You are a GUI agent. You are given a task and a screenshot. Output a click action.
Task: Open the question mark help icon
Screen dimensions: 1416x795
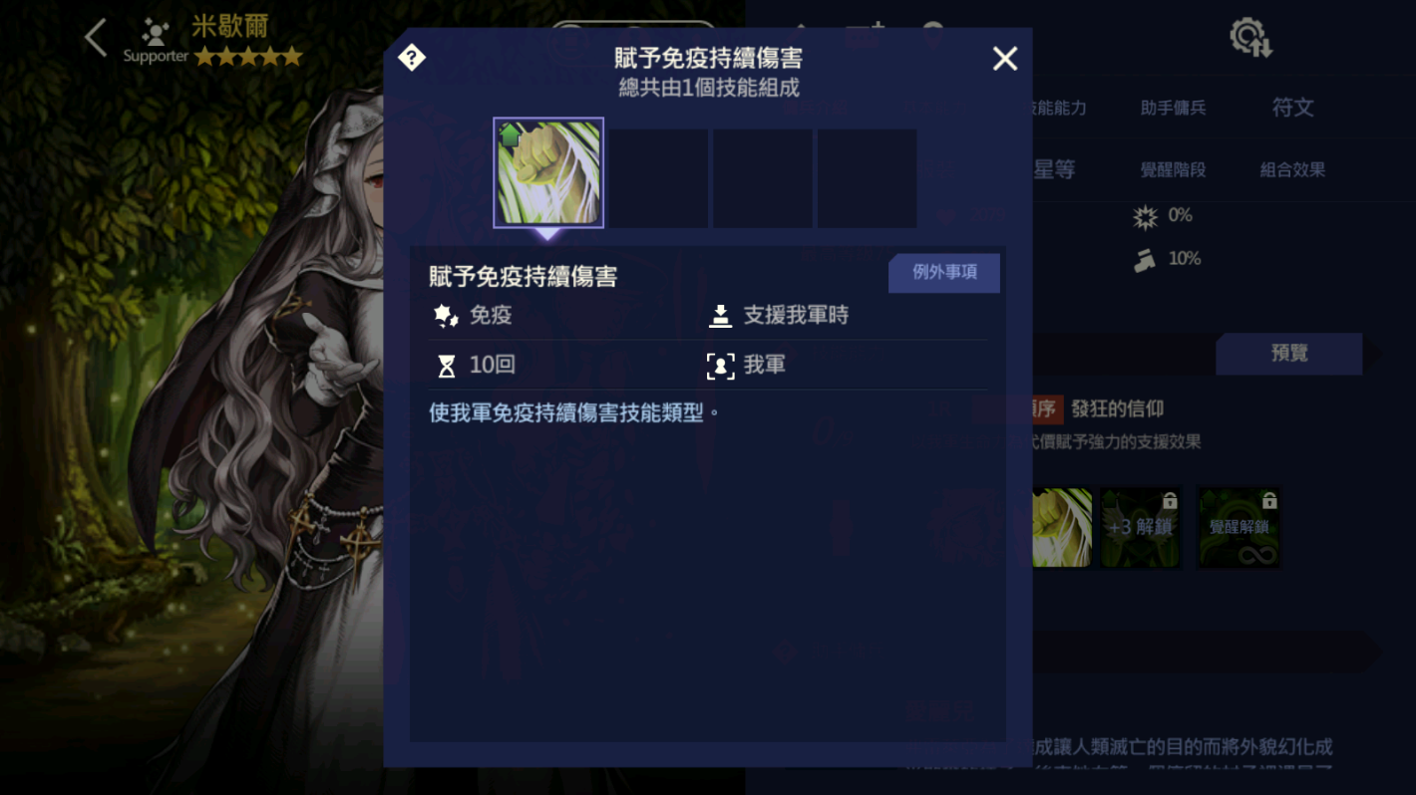coord(412,58)
